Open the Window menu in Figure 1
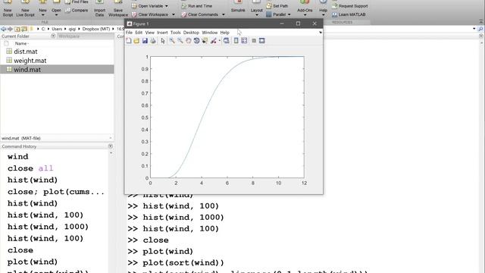This screenshot has width=485, height=273. [210, 33]
